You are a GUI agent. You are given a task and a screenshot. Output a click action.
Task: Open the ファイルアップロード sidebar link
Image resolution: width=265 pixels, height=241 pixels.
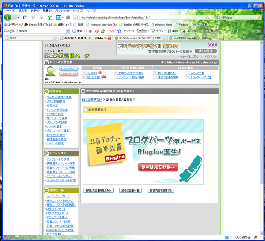click(x=58, y=196)
